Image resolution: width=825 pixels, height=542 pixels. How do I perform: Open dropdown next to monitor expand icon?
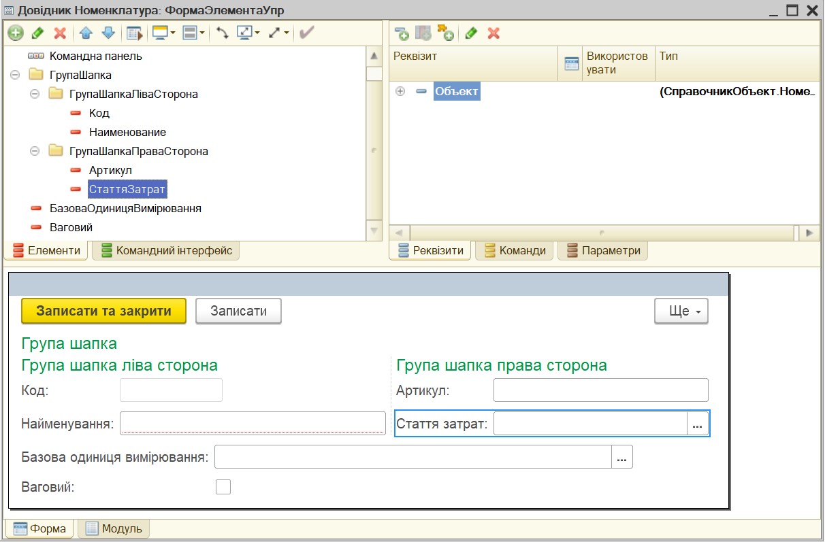[x=257, y=33]
